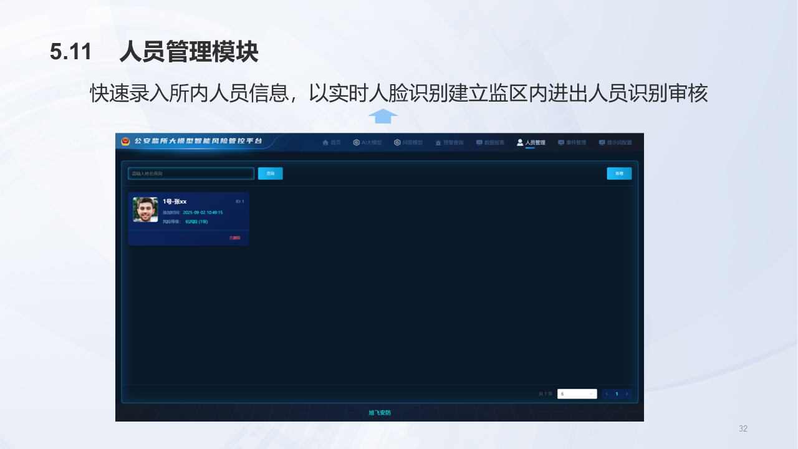Click the police emblem logo icon

[x=125, y=142]
